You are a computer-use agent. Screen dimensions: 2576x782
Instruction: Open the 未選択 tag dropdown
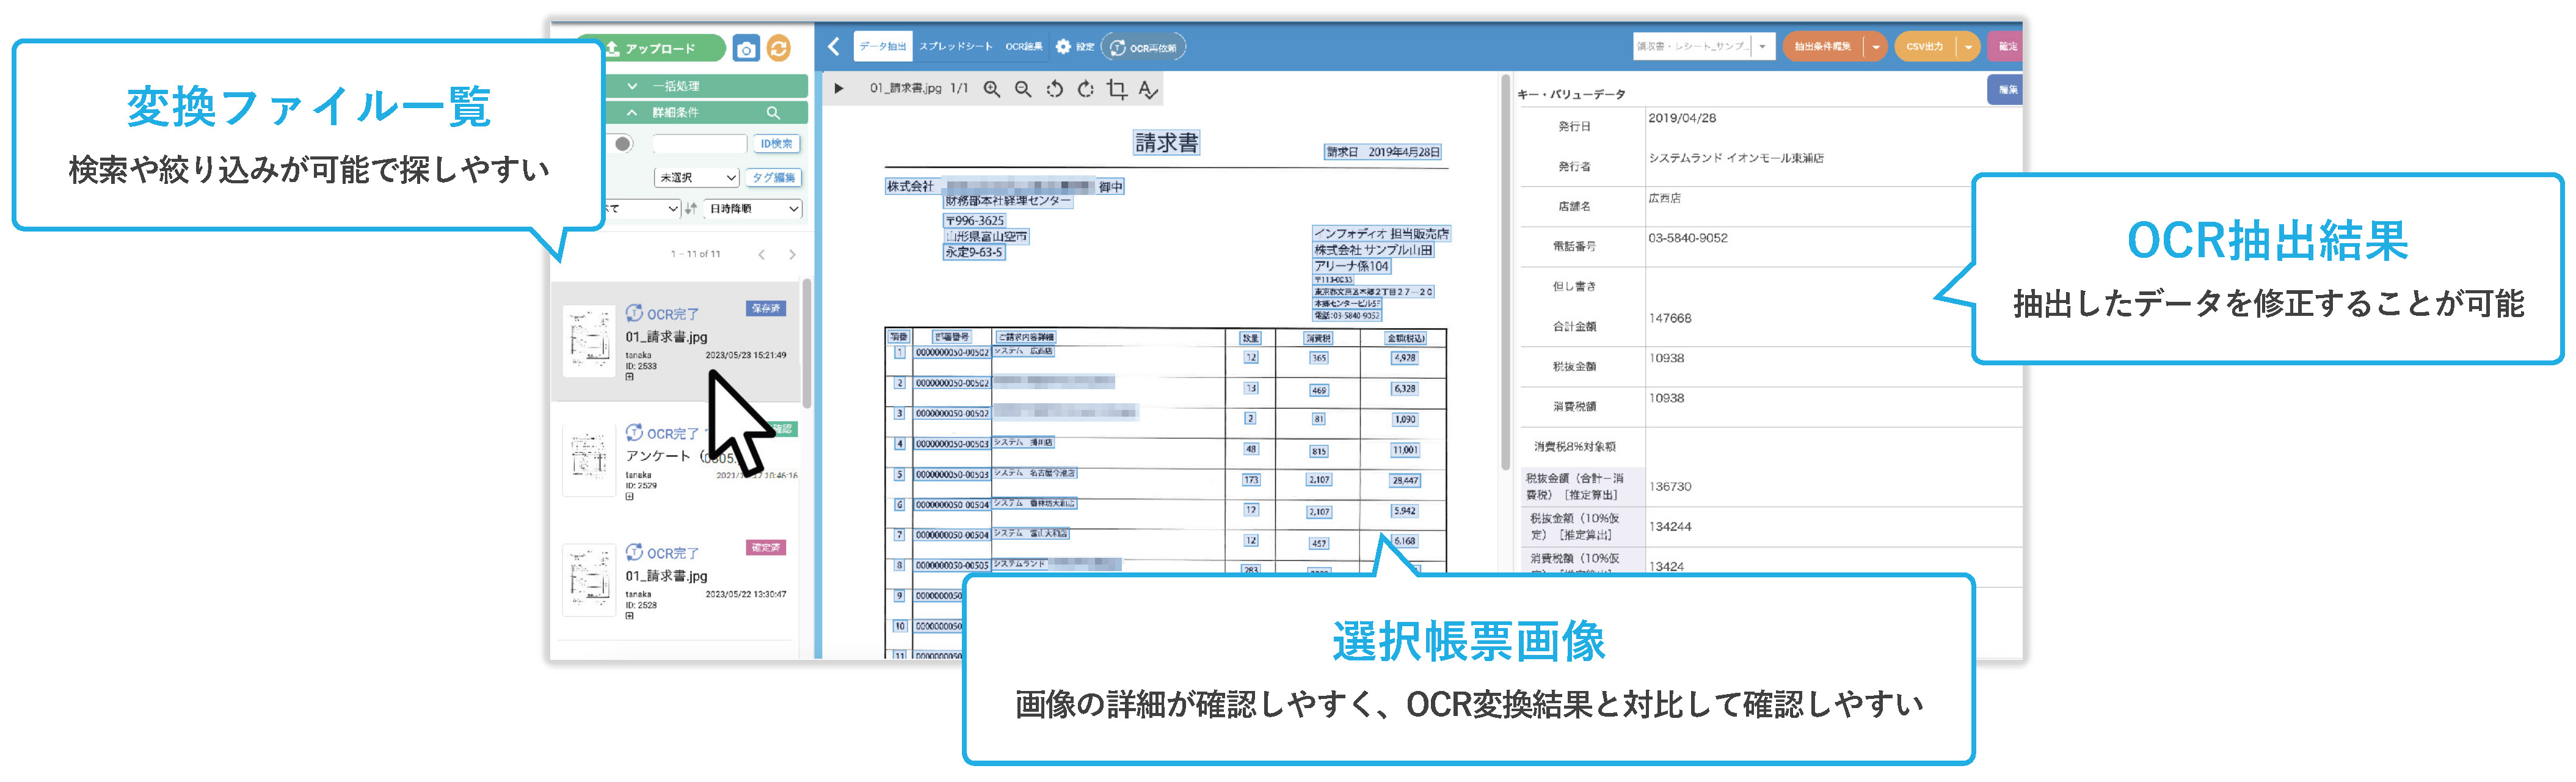click(697, 178)
